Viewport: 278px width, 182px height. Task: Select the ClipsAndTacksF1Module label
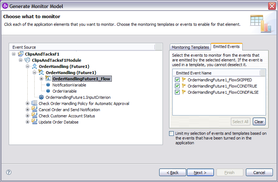[x=56, y=60]
